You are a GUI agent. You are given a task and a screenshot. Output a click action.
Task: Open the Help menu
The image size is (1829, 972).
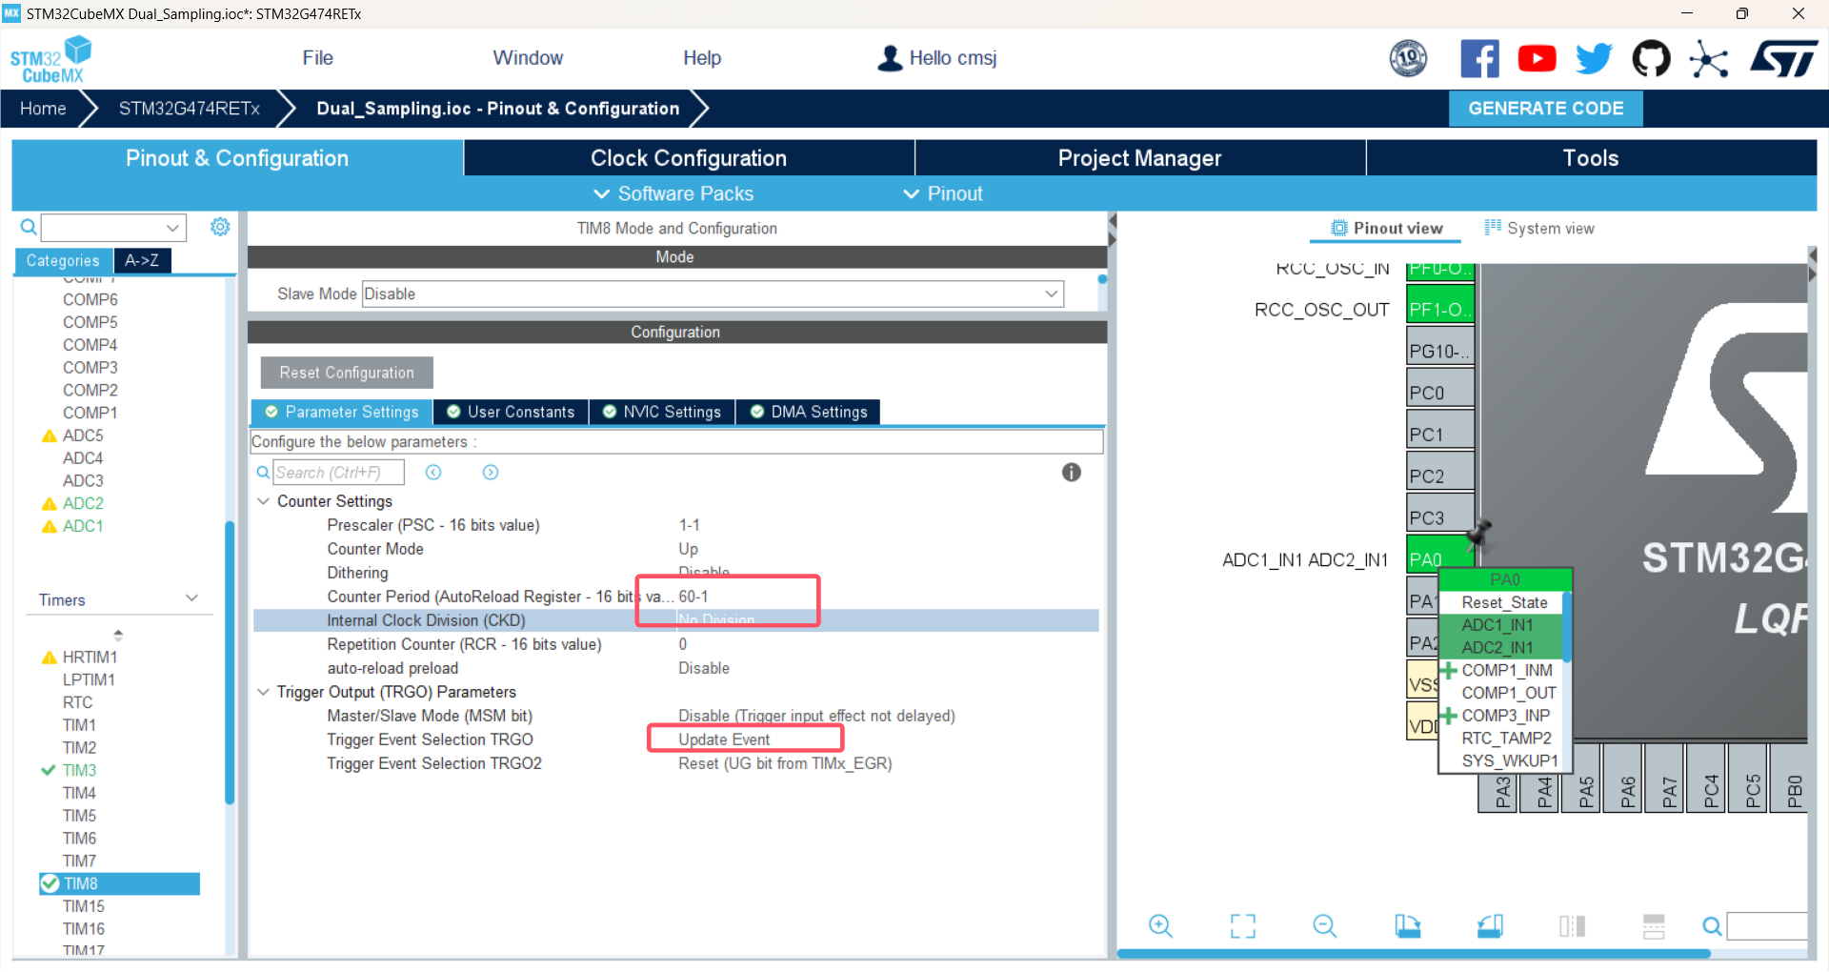click(x=702, y=58)
